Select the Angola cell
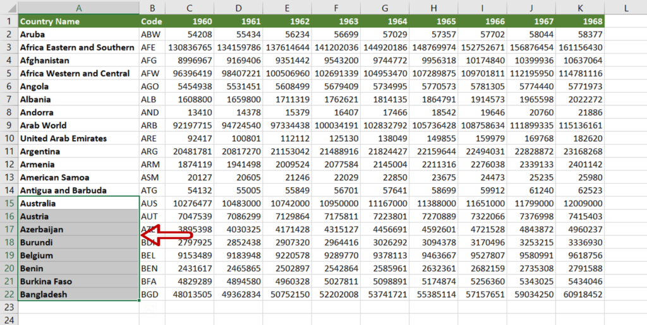647x325 pixels. click(78, 86)
